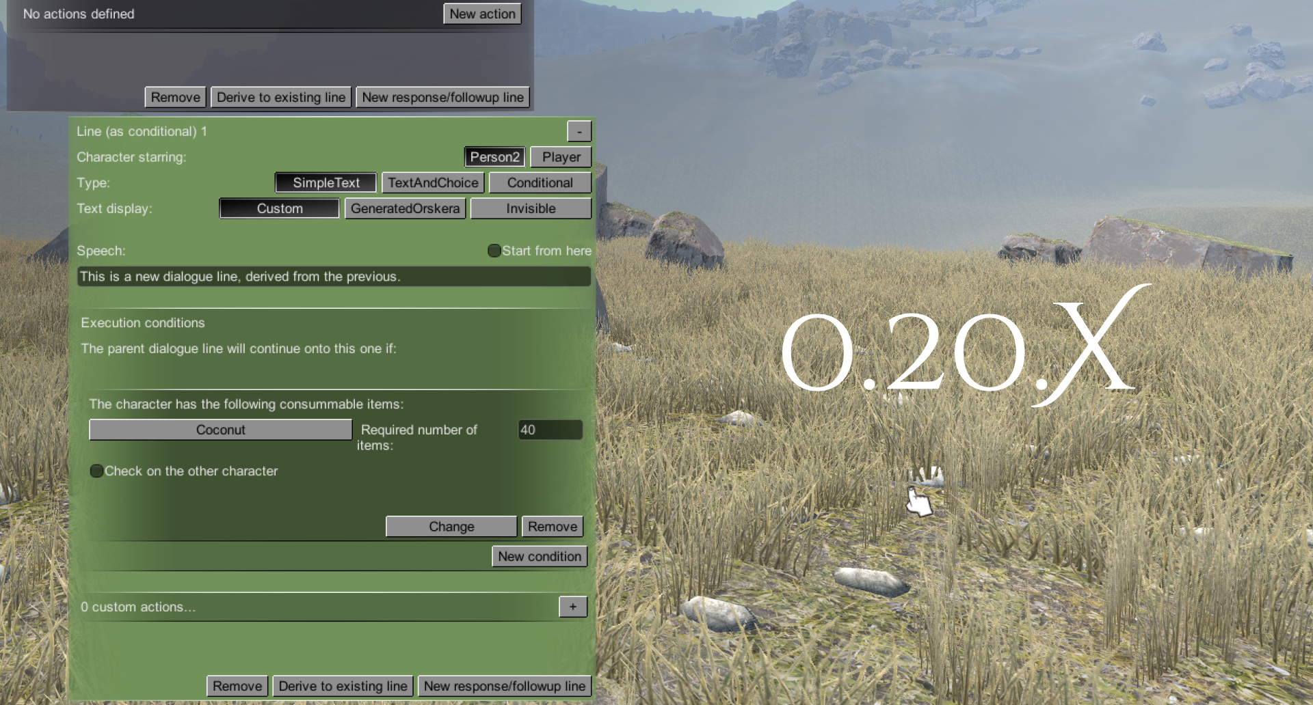Derive conditional line to existing line

point(343,686)
